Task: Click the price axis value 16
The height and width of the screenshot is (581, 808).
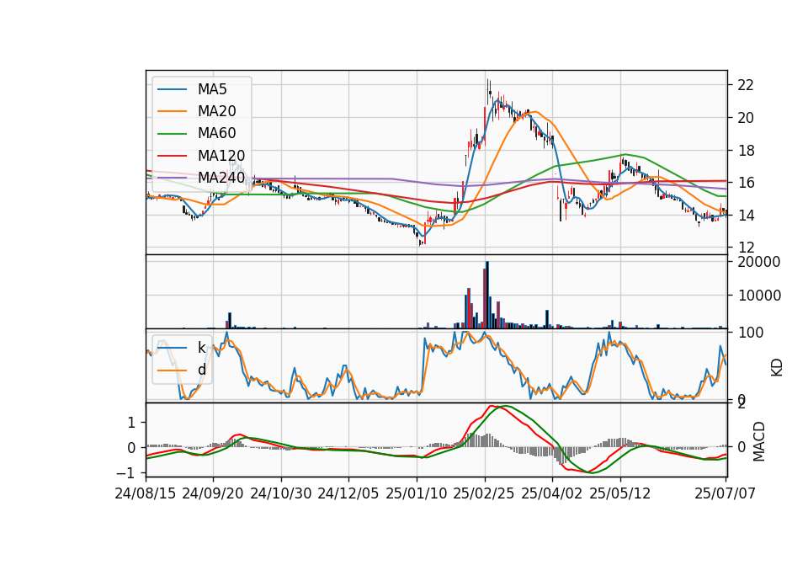Action: (x=745, y=183)
